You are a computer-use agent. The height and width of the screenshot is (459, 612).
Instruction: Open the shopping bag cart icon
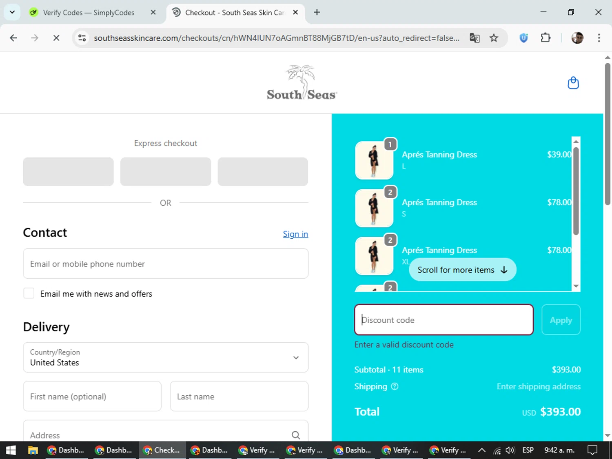tap(573, 83)
